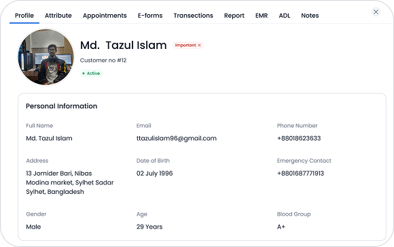
Task: Close the customer profile panel
Action: (x=376, y=12)
